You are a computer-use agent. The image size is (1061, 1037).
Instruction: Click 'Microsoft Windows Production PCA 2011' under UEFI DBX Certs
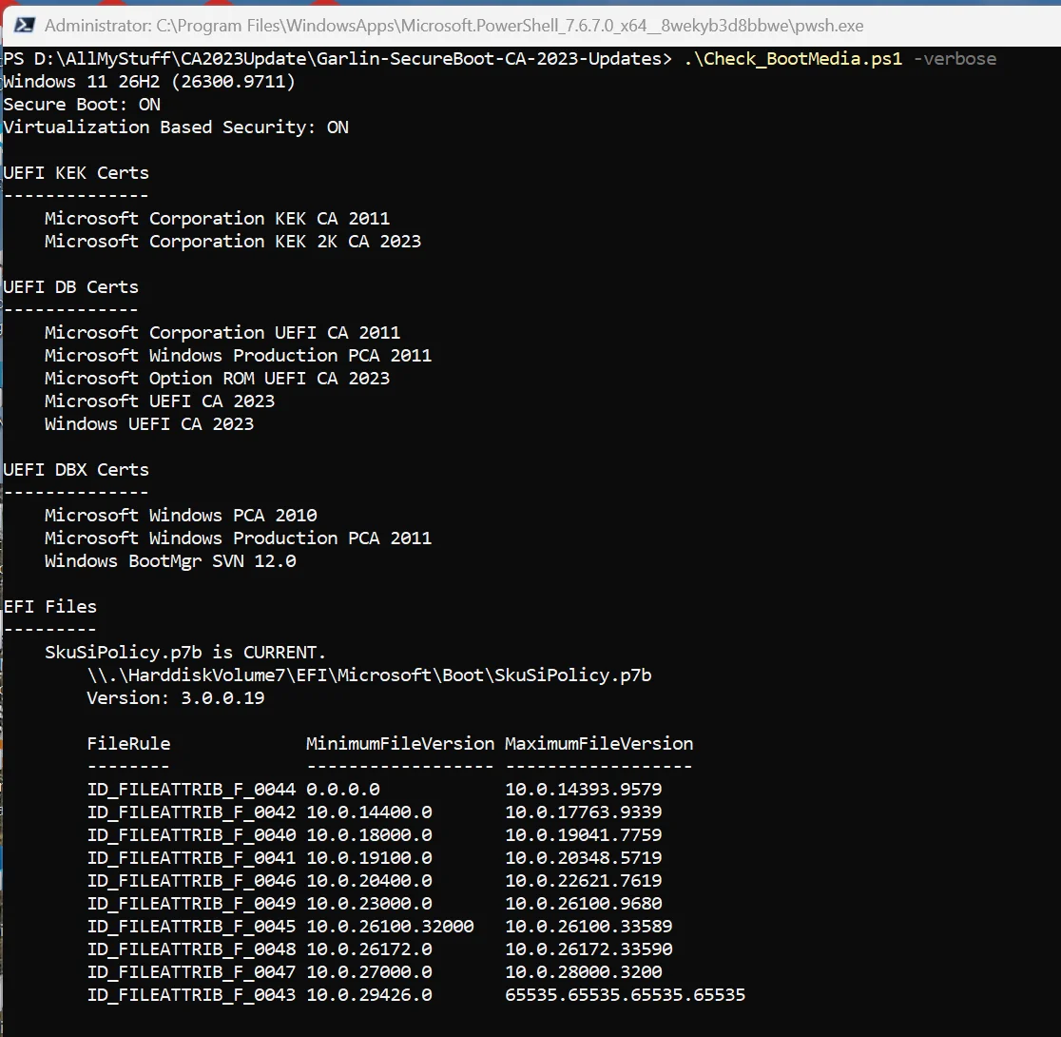(239, 538)
